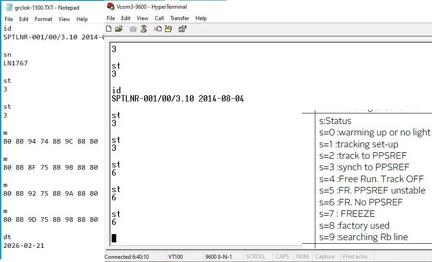Click the date 2026-02-21 in Notepad

24,246
